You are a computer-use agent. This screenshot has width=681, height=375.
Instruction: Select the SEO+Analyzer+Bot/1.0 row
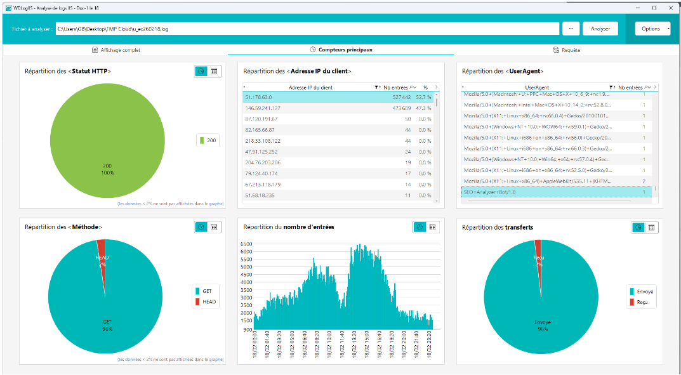557,192
